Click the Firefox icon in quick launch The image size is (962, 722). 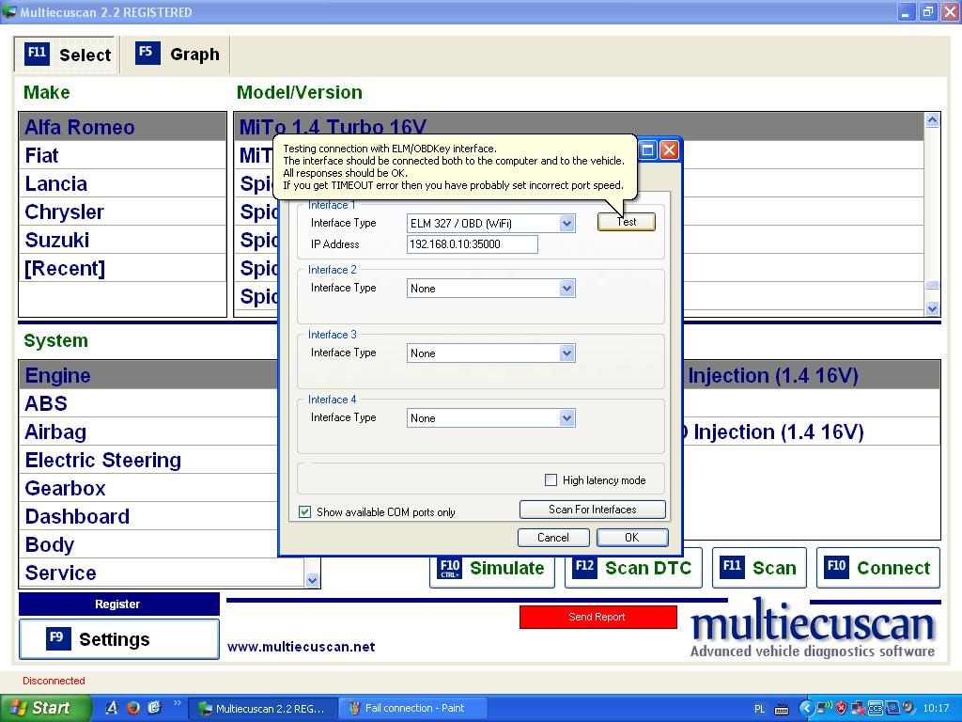click(x=132, y=708)
